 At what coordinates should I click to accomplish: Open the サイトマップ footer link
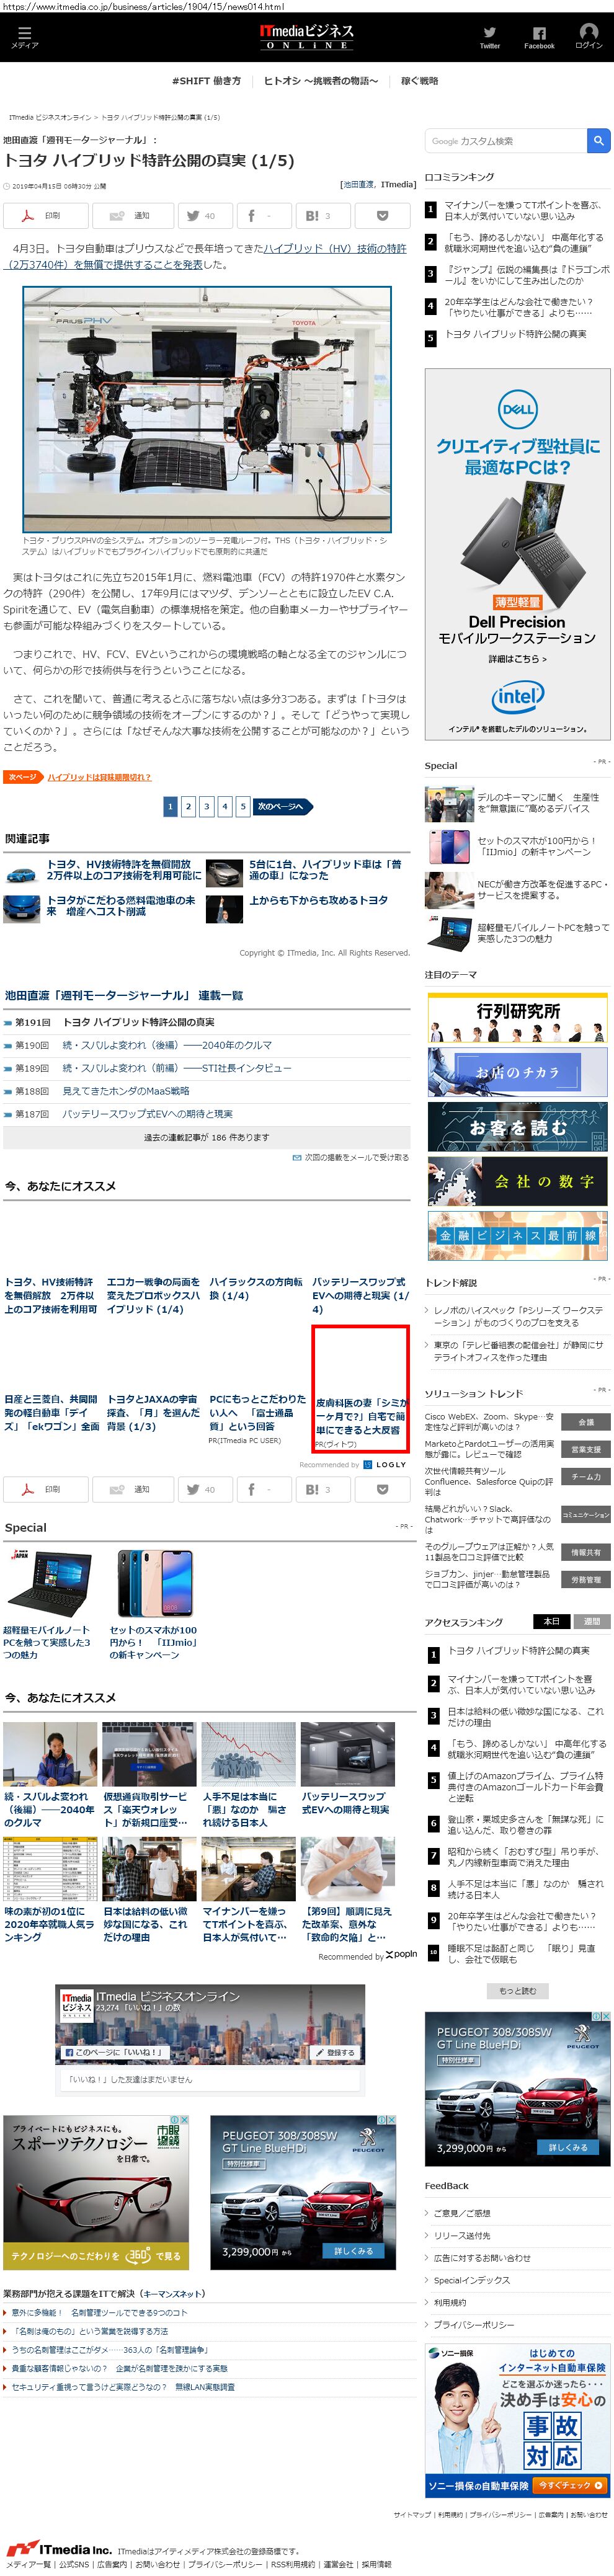[412, 2514]
